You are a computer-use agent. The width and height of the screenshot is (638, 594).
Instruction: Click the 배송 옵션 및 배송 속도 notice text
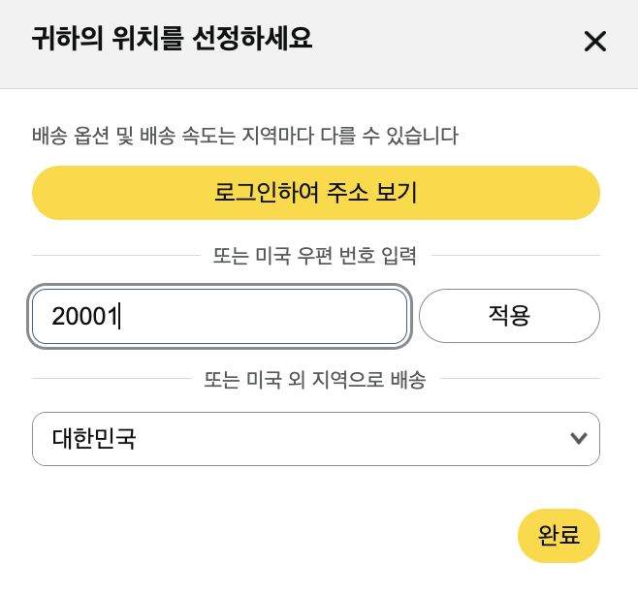tap(244, 136)
